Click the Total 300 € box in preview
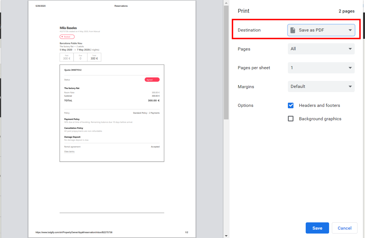365x238 pixels. pos(94,57)
